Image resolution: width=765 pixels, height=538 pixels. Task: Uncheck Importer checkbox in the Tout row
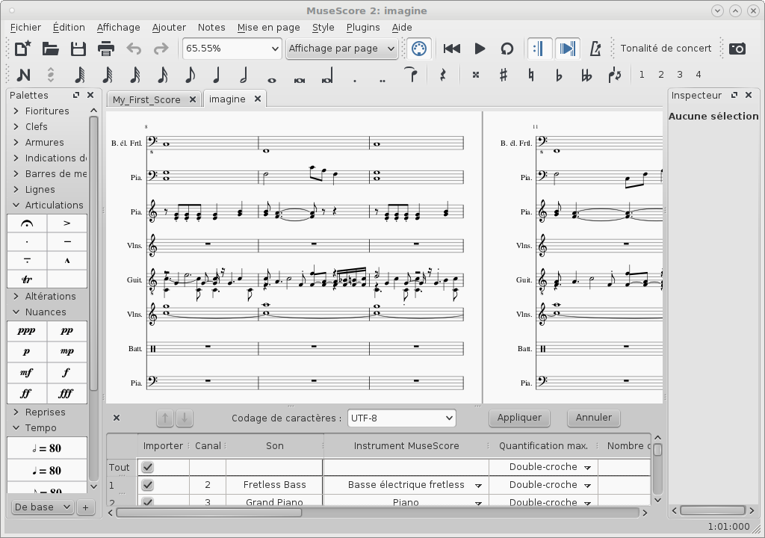[x=147, y=467]
